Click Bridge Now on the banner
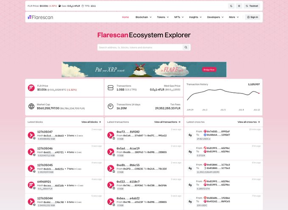The width and height of the screenshot is (288, 210). [209, 70]
